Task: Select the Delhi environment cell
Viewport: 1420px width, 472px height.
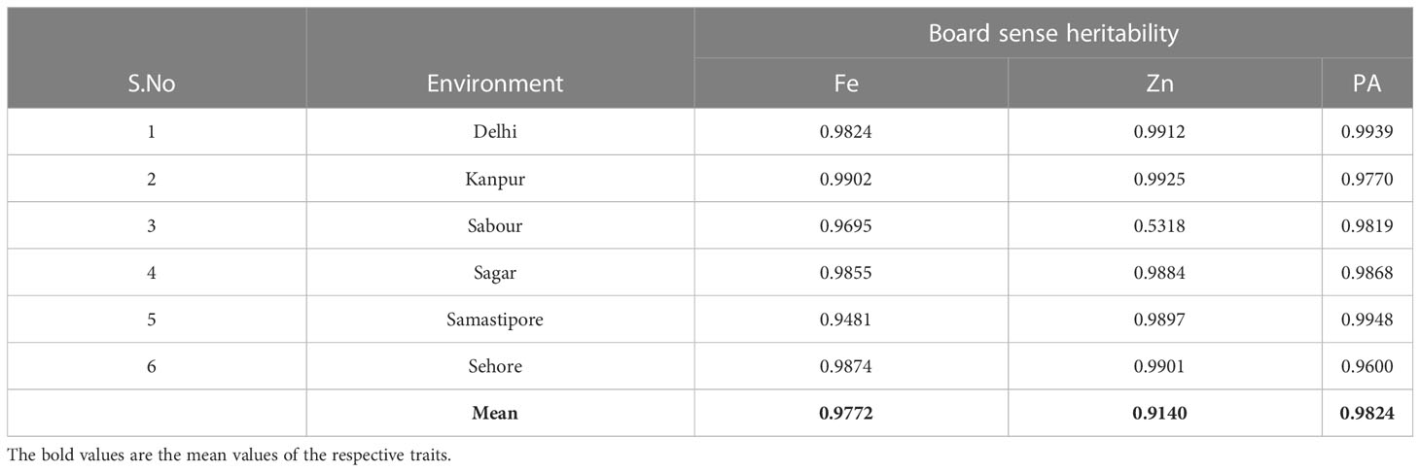Action: [495, 131]
